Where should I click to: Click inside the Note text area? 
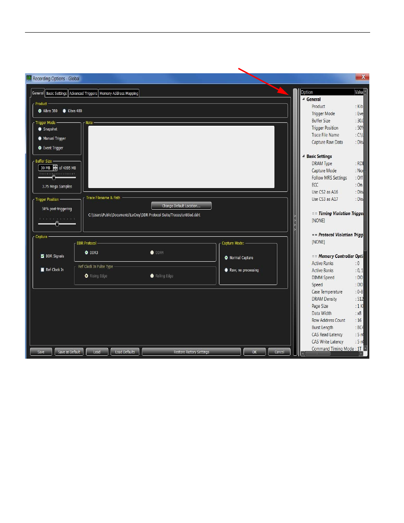tap(181, 157)
